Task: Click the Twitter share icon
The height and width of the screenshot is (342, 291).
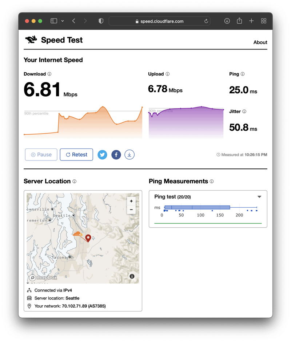Action: click(102, 155)
